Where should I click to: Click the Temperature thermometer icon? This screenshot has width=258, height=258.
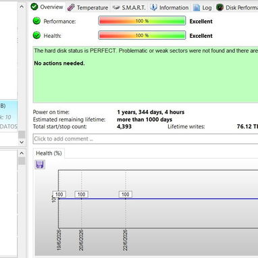tap(71, 7)
